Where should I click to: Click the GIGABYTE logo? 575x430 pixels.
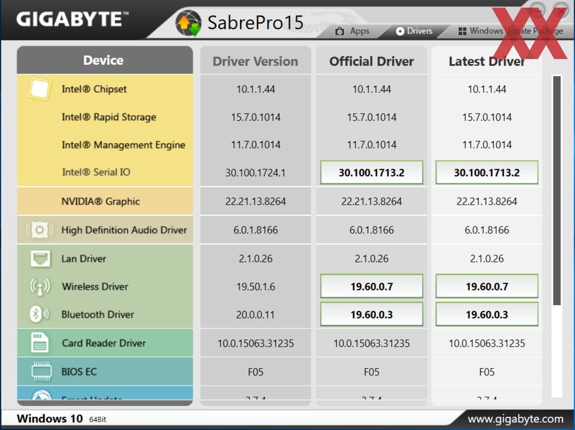tap(72, 19)
